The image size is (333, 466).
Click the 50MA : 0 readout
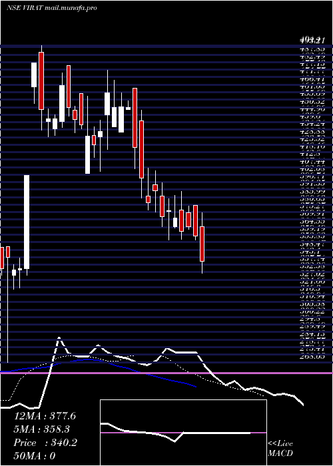coord(35,456)
